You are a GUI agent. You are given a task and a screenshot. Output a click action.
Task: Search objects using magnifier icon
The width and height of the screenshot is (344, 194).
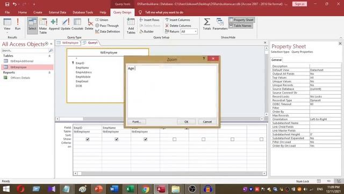point(51,51)
